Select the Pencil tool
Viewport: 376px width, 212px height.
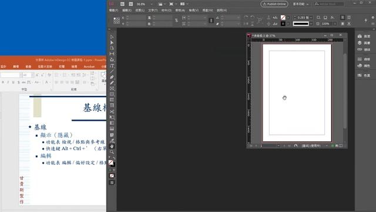tap(112, 82)
